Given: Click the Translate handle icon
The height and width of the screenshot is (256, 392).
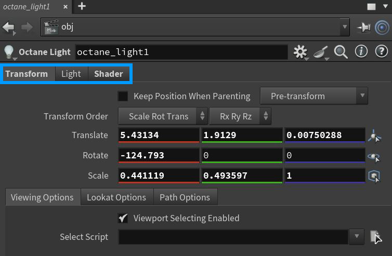Looking at the screenshot, I should click(x=374, y=136).
